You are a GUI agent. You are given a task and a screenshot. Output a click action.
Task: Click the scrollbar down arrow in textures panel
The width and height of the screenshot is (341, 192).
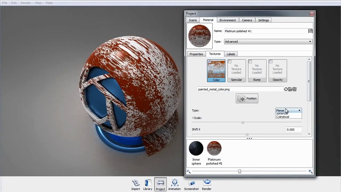click(x=309, y=134)
